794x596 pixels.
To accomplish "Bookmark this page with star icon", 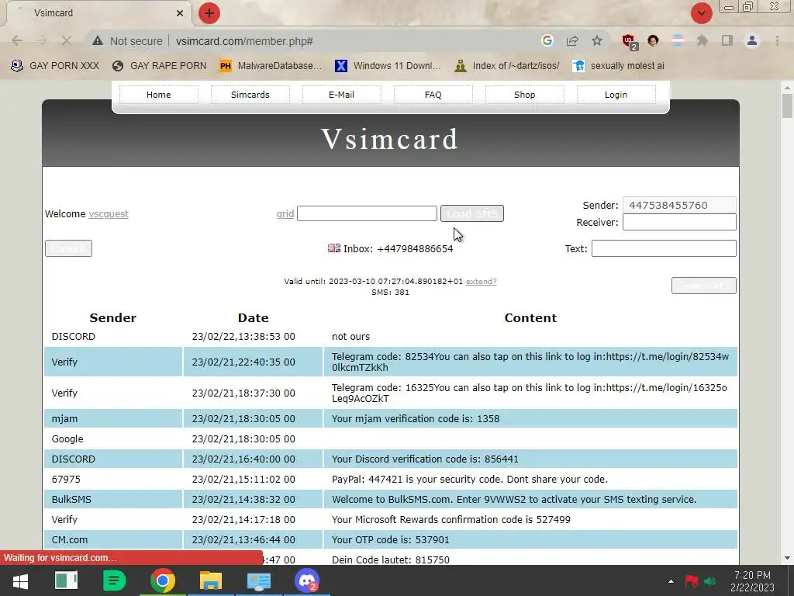I will [x=597, y=40].
